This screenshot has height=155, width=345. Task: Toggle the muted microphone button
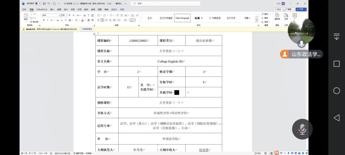(302, 129)
